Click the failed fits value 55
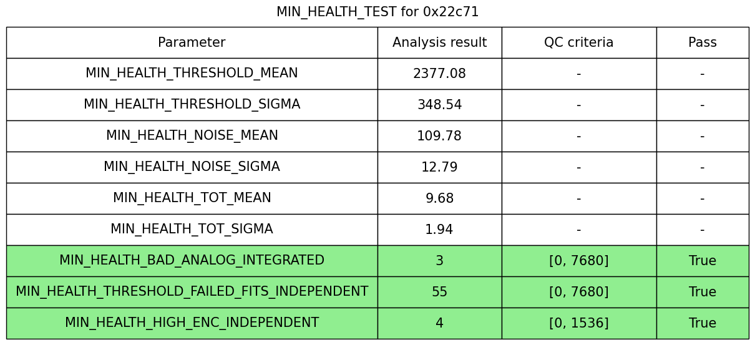The height and width of the screenshot is (345, 755). pos(439,292)
